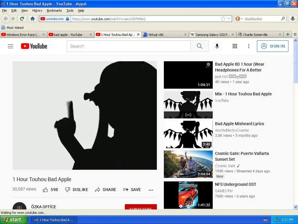Viewport: 298px width, 224px height.
Task: Open Cosmic Gate: Puerto Vallarta Sunset Set title
Action: coord(242,156)
